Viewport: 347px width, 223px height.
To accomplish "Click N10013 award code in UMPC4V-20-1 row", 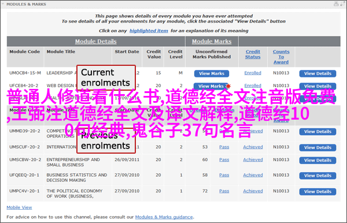I will (281, 191).
